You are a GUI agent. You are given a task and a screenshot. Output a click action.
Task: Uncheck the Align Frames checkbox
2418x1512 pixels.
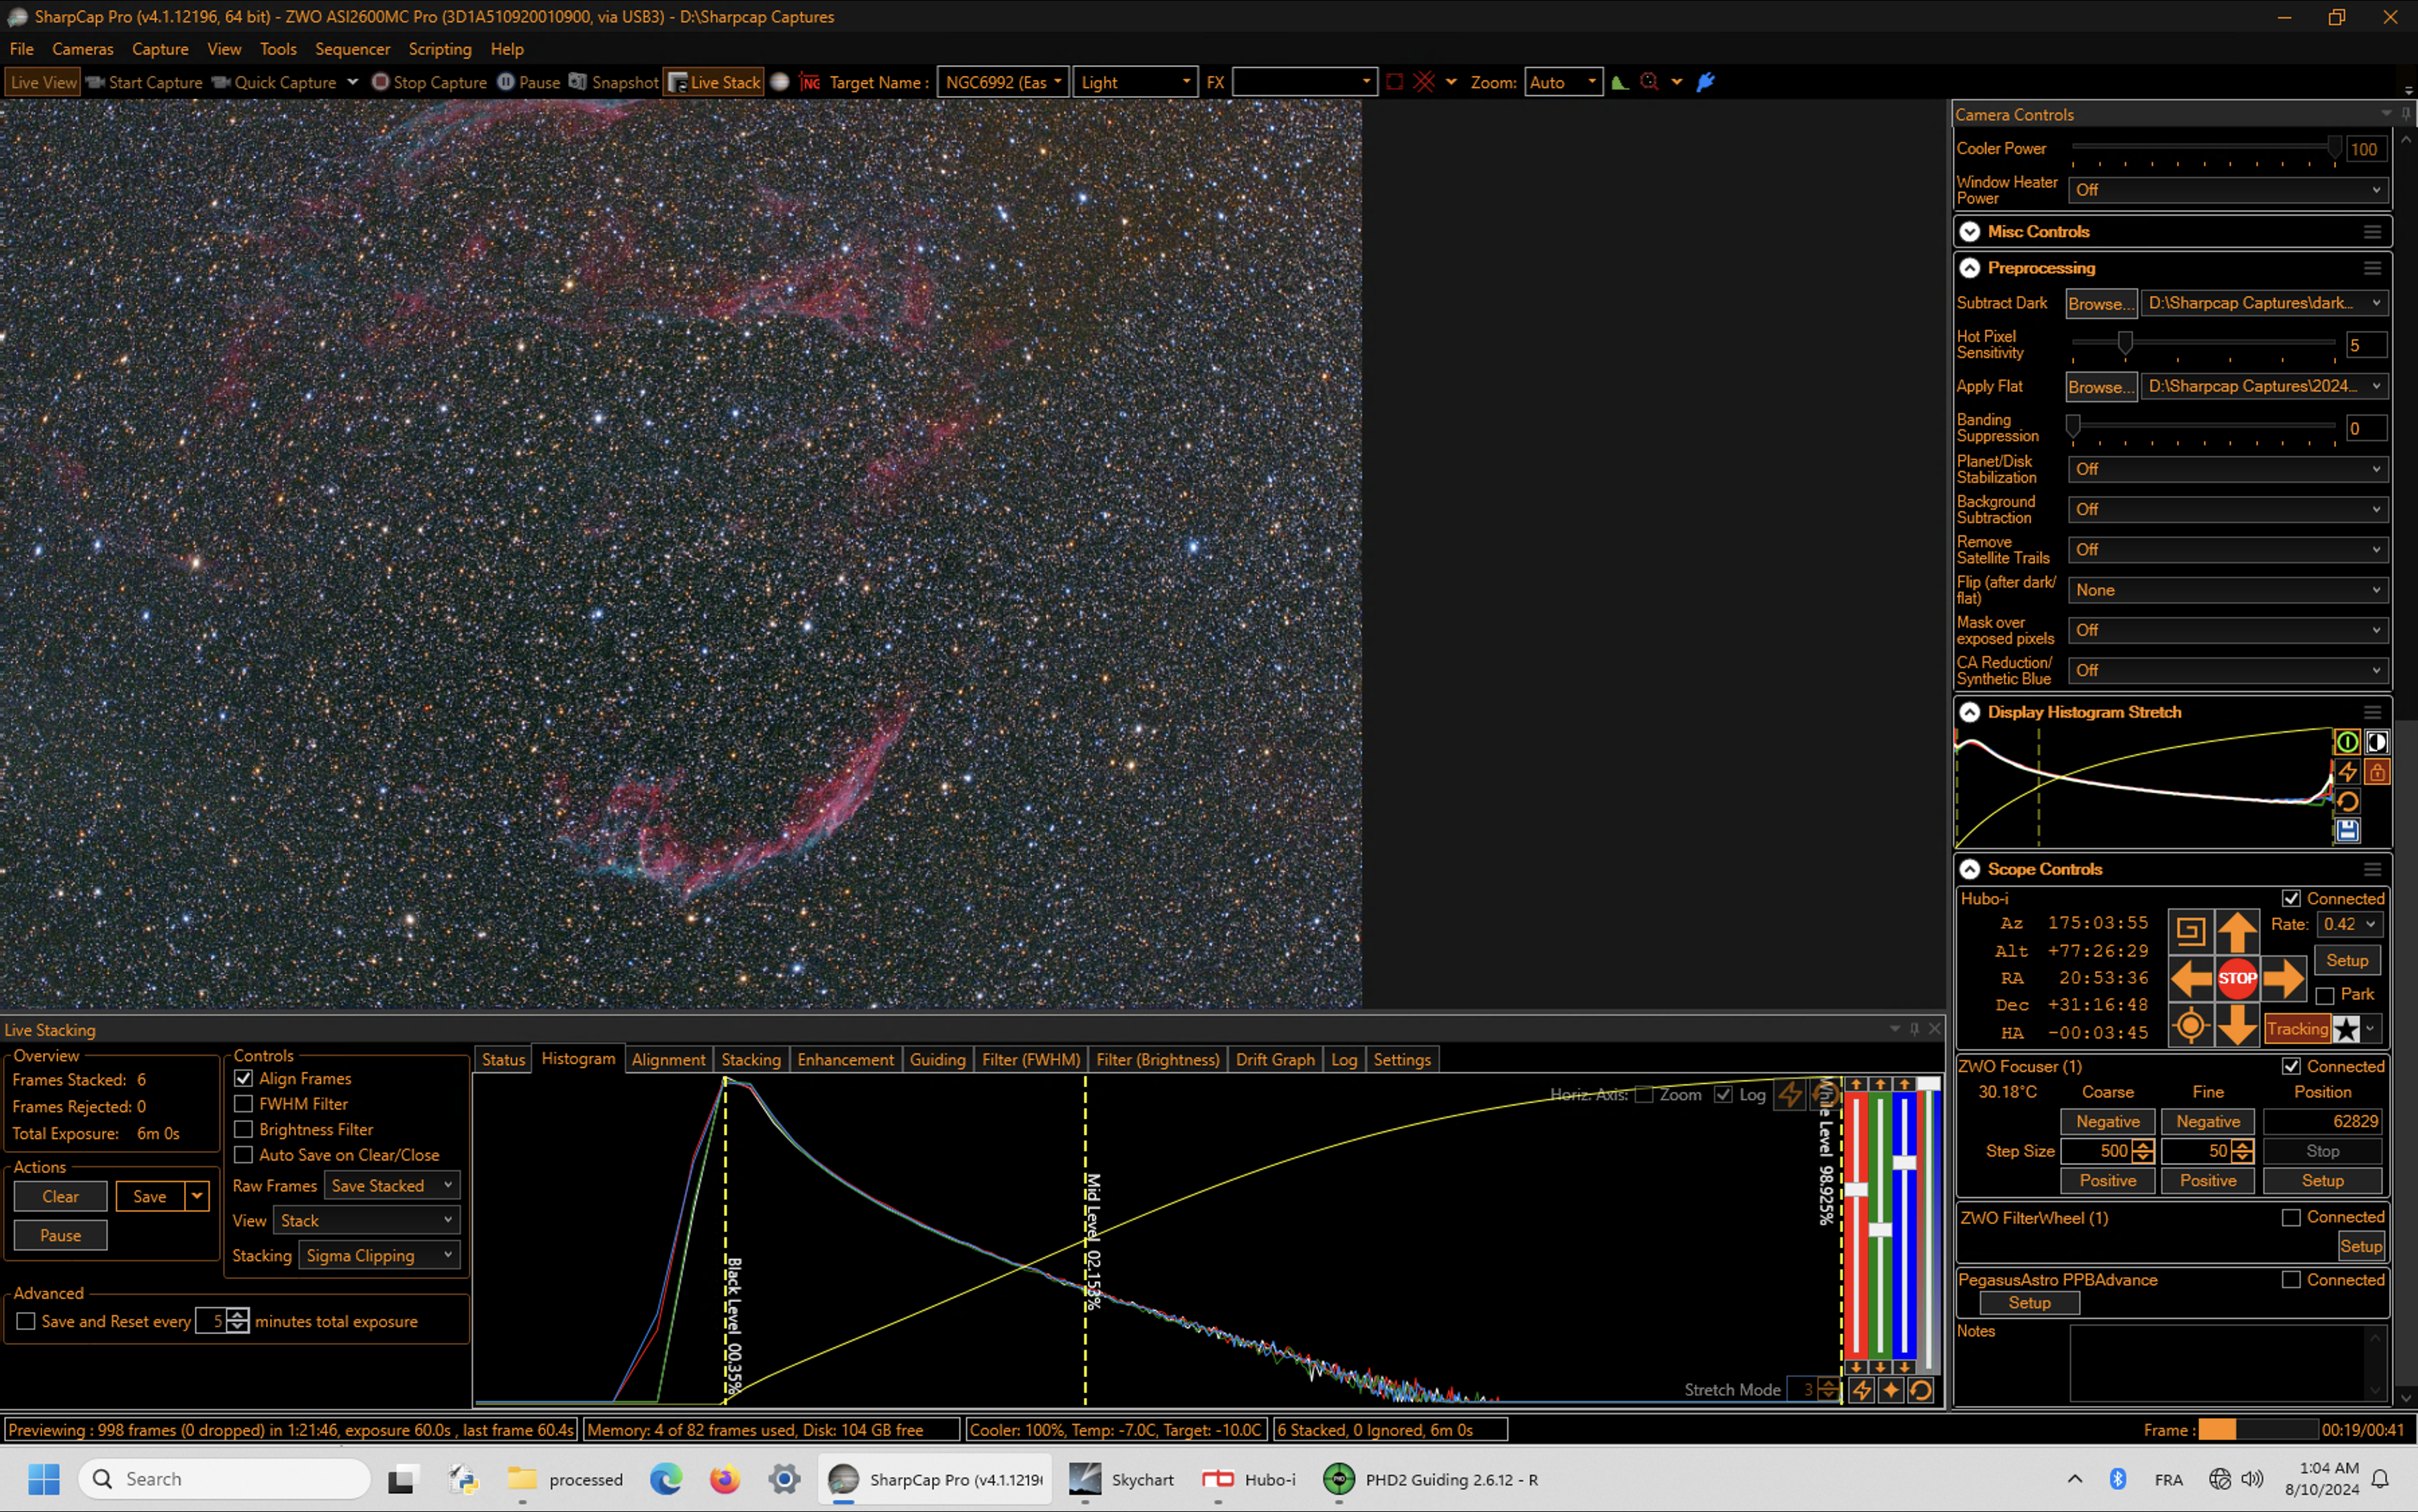[x=243, y=1079]
